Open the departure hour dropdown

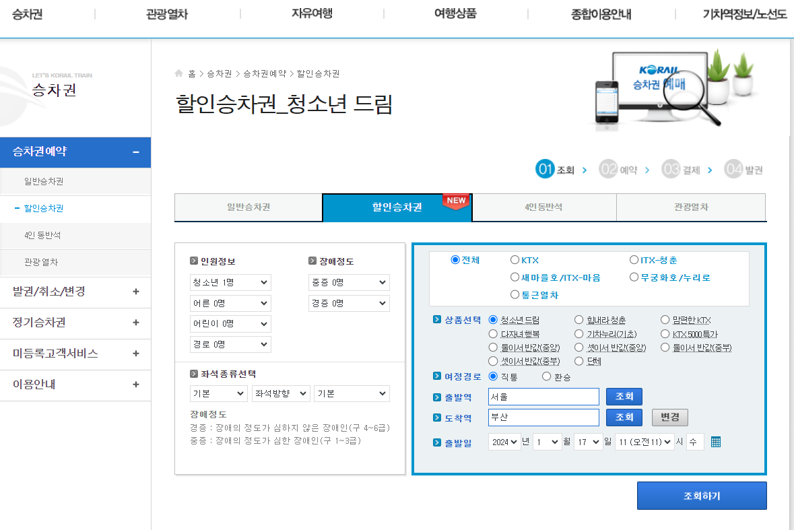pos(643,441)
